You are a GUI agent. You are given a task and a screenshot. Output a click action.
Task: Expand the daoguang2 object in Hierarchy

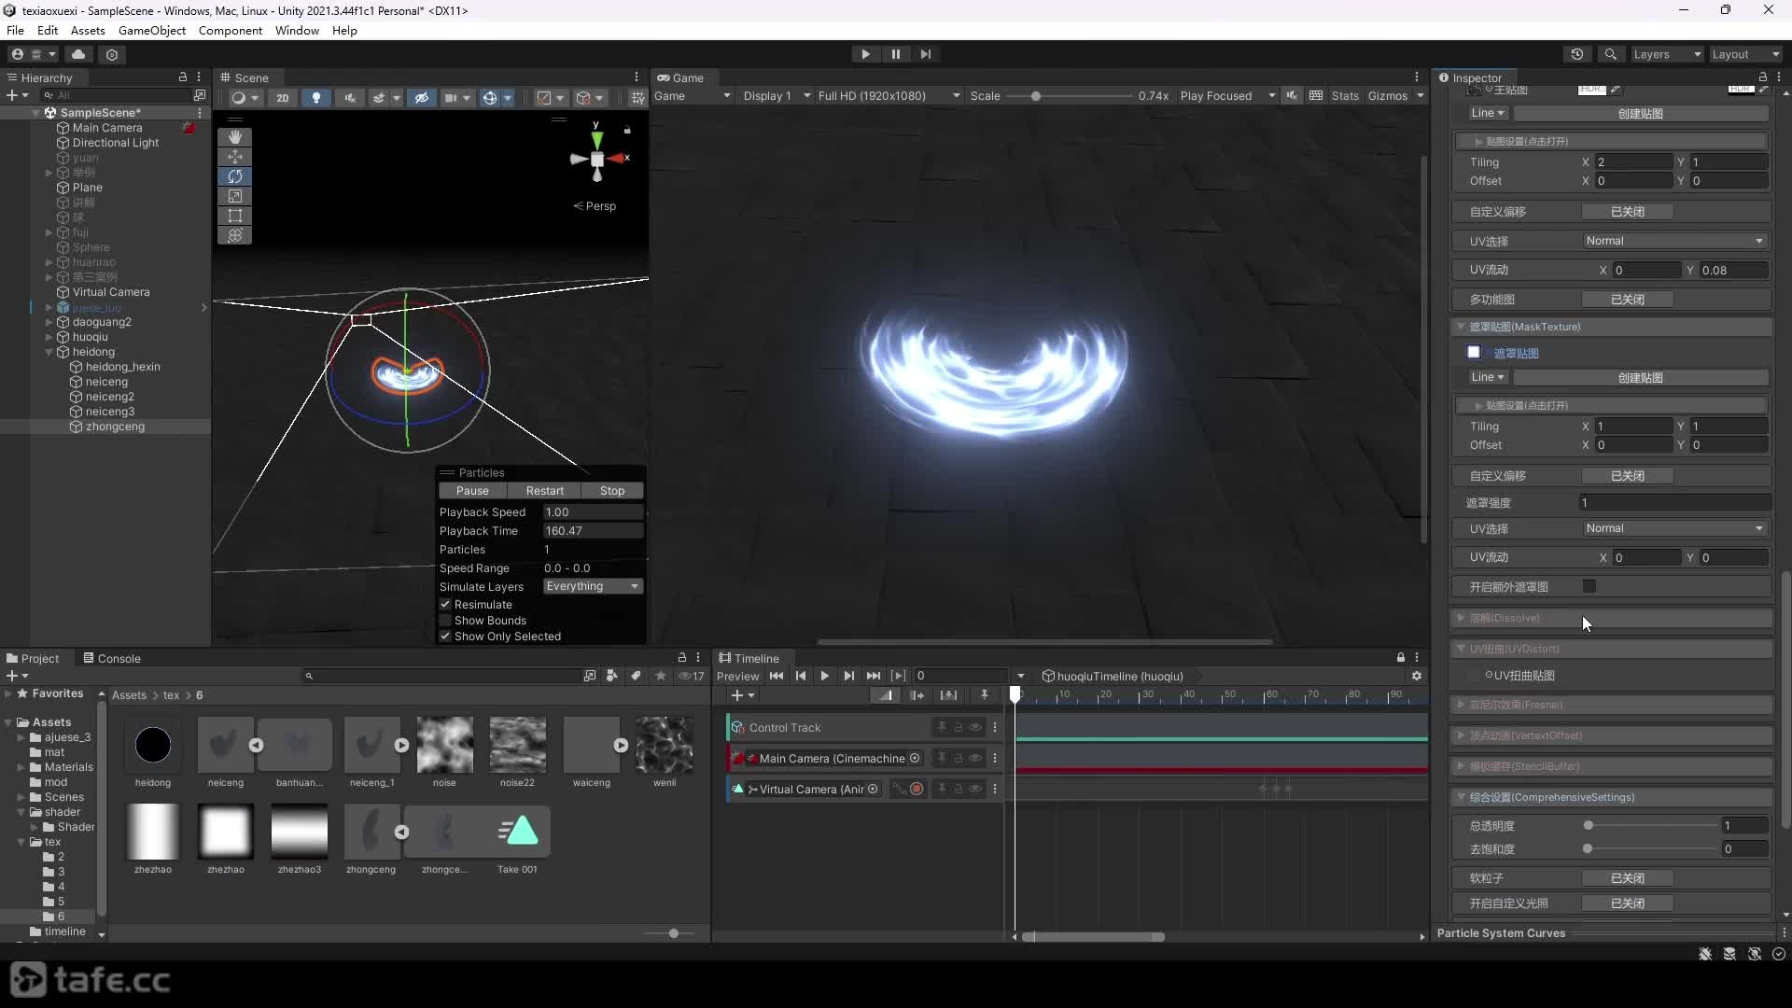(x=49, y=322)
